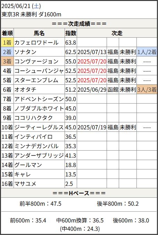The width and height of the screenshot is (158, 235).
Task: Click the 2025/07/19 next race date
Action: pyautogui.click(x=92, y=127)
